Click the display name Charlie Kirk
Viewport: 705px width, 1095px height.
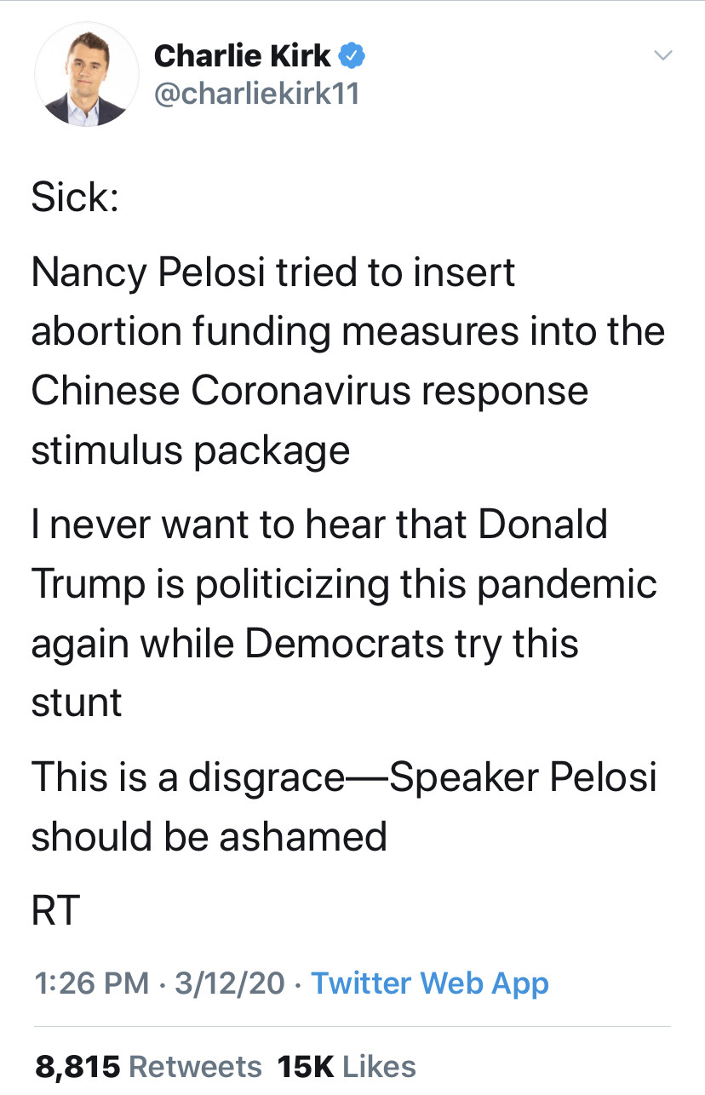[x=243, y=56]
